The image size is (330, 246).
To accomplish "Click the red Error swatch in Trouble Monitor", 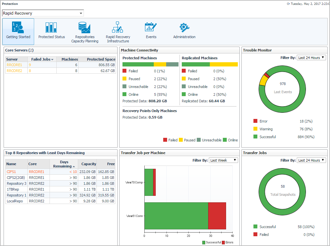I will pos(255,121).
